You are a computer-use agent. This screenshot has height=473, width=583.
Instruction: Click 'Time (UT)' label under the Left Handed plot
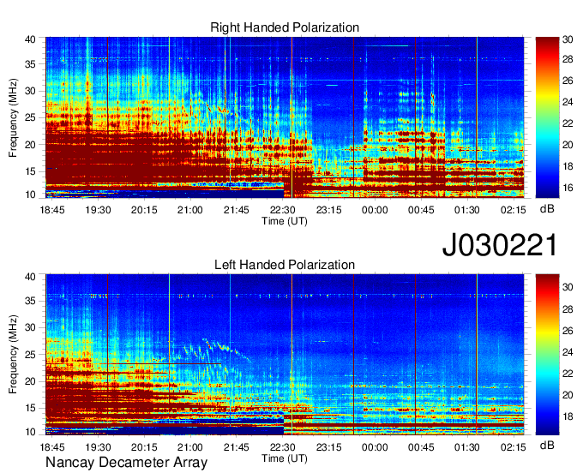click(285, 458)
